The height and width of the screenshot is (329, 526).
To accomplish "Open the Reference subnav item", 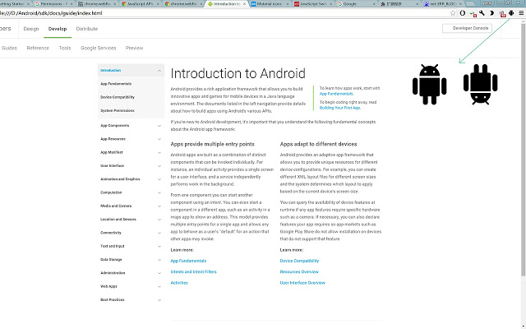I will [x=38, y=48].
